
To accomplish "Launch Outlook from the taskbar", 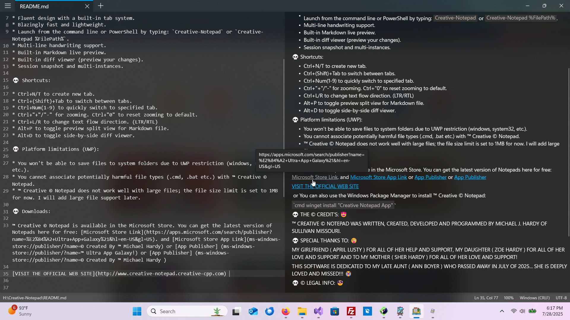I will [253, 311].
